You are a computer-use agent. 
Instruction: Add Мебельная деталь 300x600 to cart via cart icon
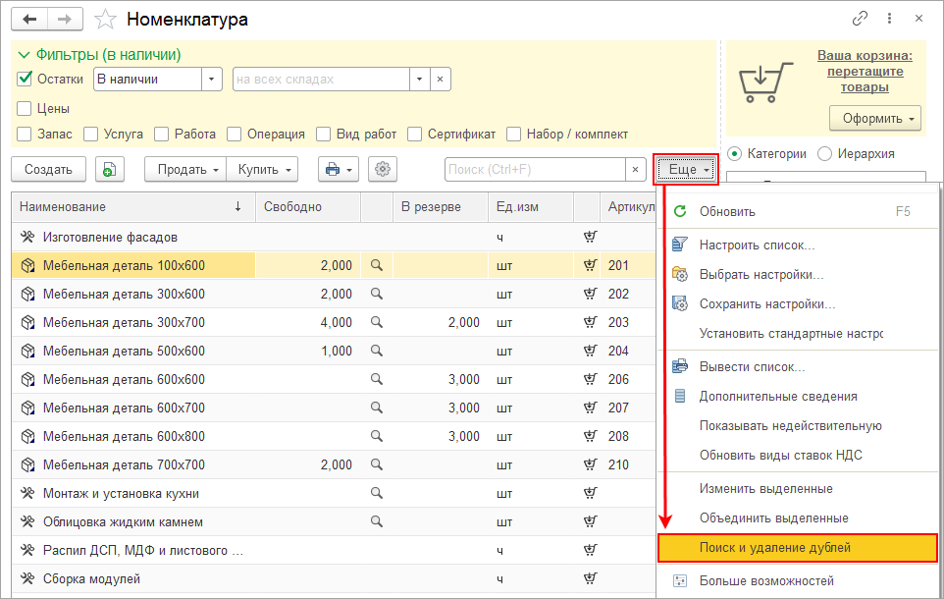tap(590, 294)
